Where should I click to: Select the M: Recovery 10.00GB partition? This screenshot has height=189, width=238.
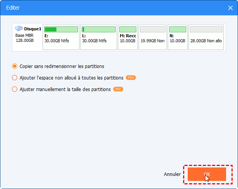pyautogui.click(x=128, y=37)
